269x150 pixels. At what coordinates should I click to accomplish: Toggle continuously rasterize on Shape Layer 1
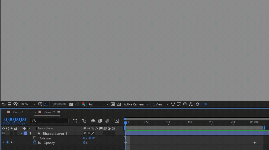coord(89,133)
